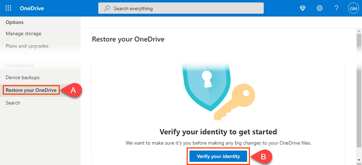
Task: Go to Plans and upgrades
Action: [x=27, y=46]
